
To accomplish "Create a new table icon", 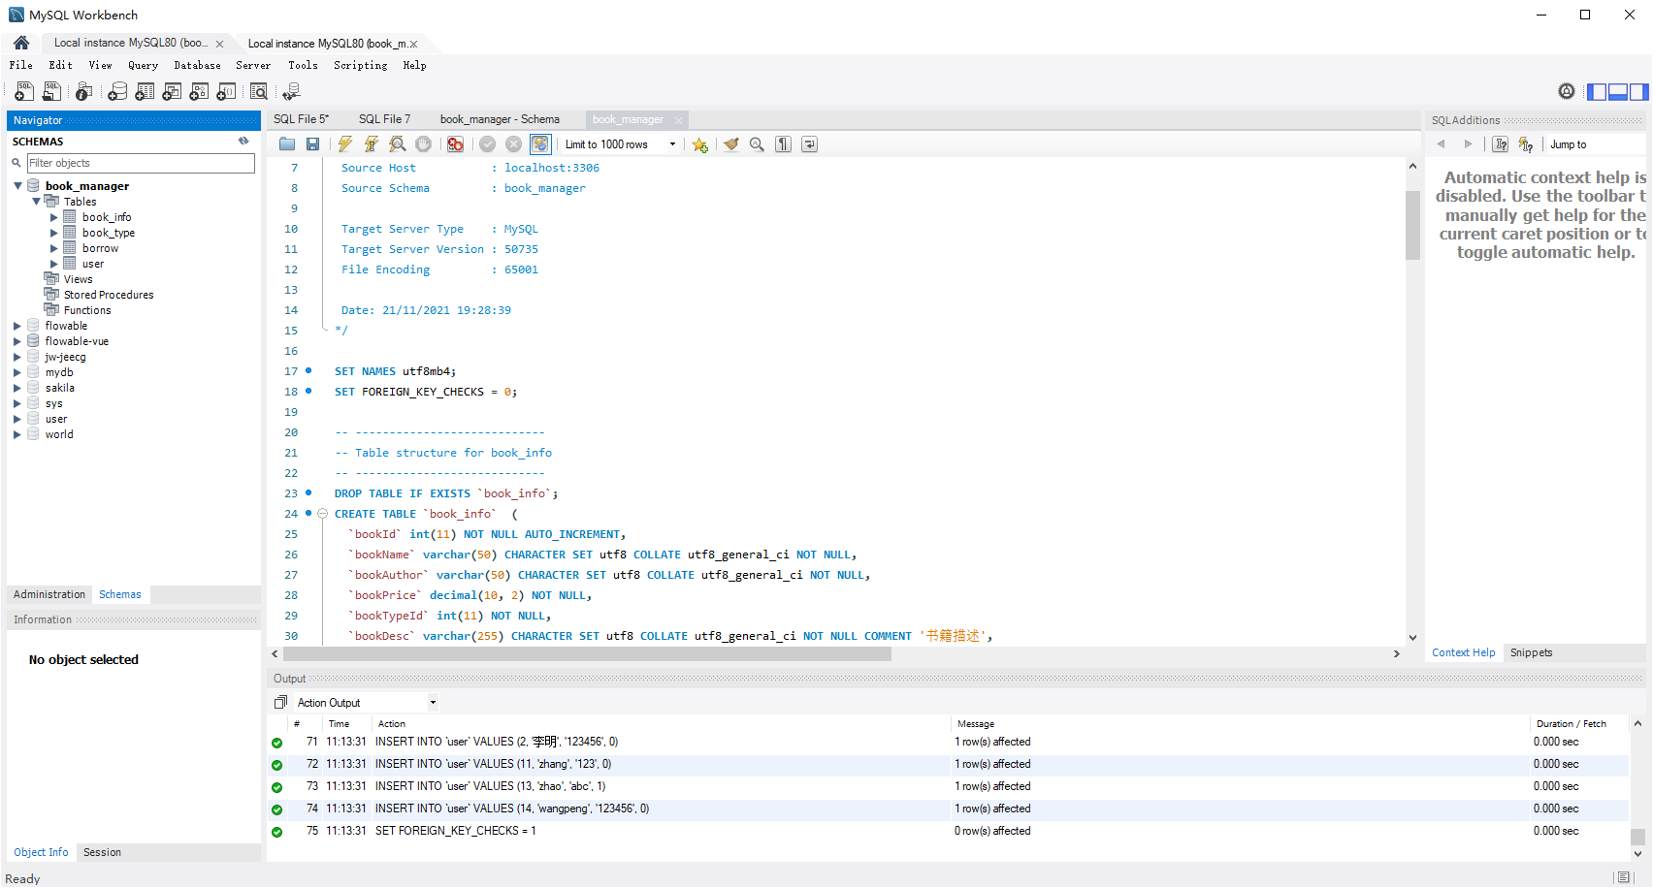I will [145, 91].
